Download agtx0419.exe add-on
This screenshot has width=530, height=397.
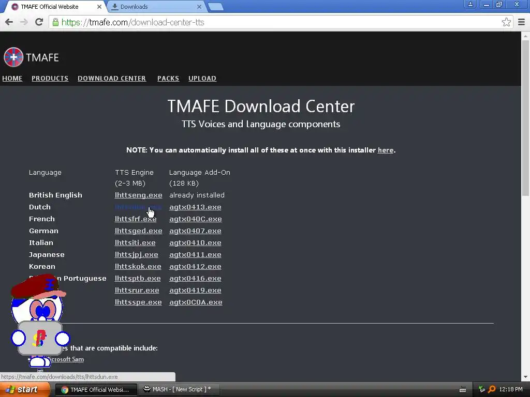[195, 291]
